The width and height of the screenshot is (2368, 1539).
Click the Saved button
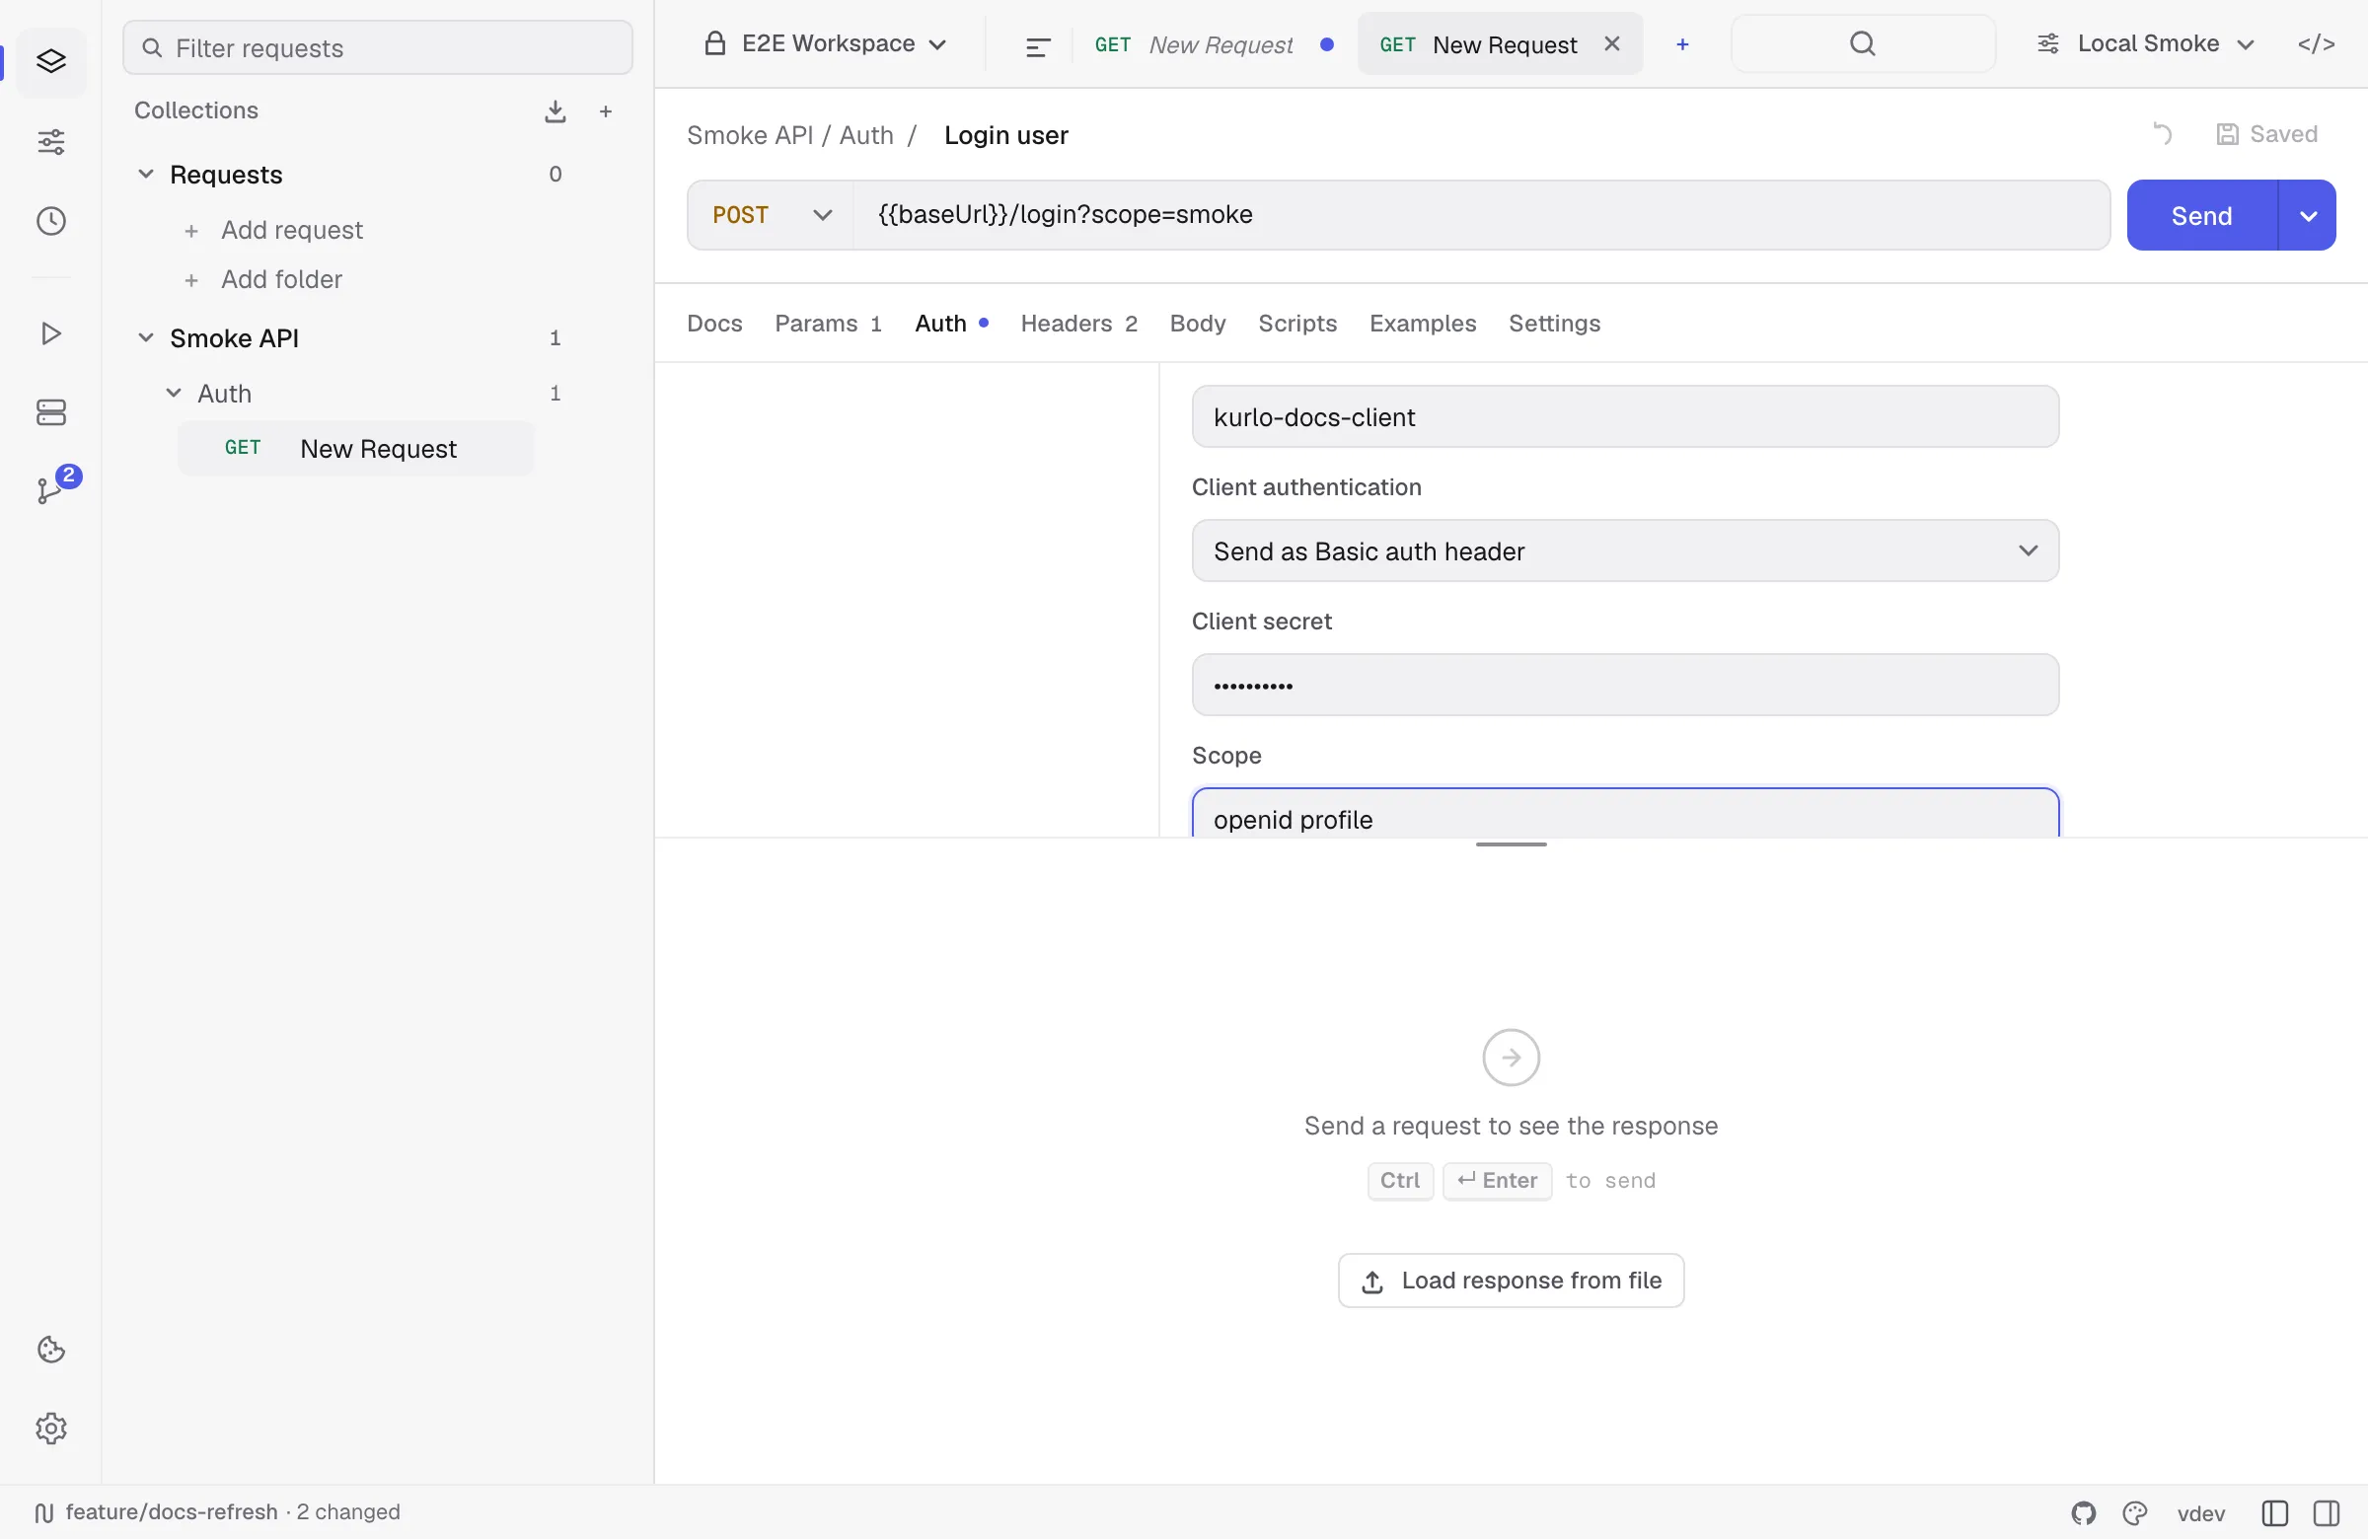(2266, 134)
